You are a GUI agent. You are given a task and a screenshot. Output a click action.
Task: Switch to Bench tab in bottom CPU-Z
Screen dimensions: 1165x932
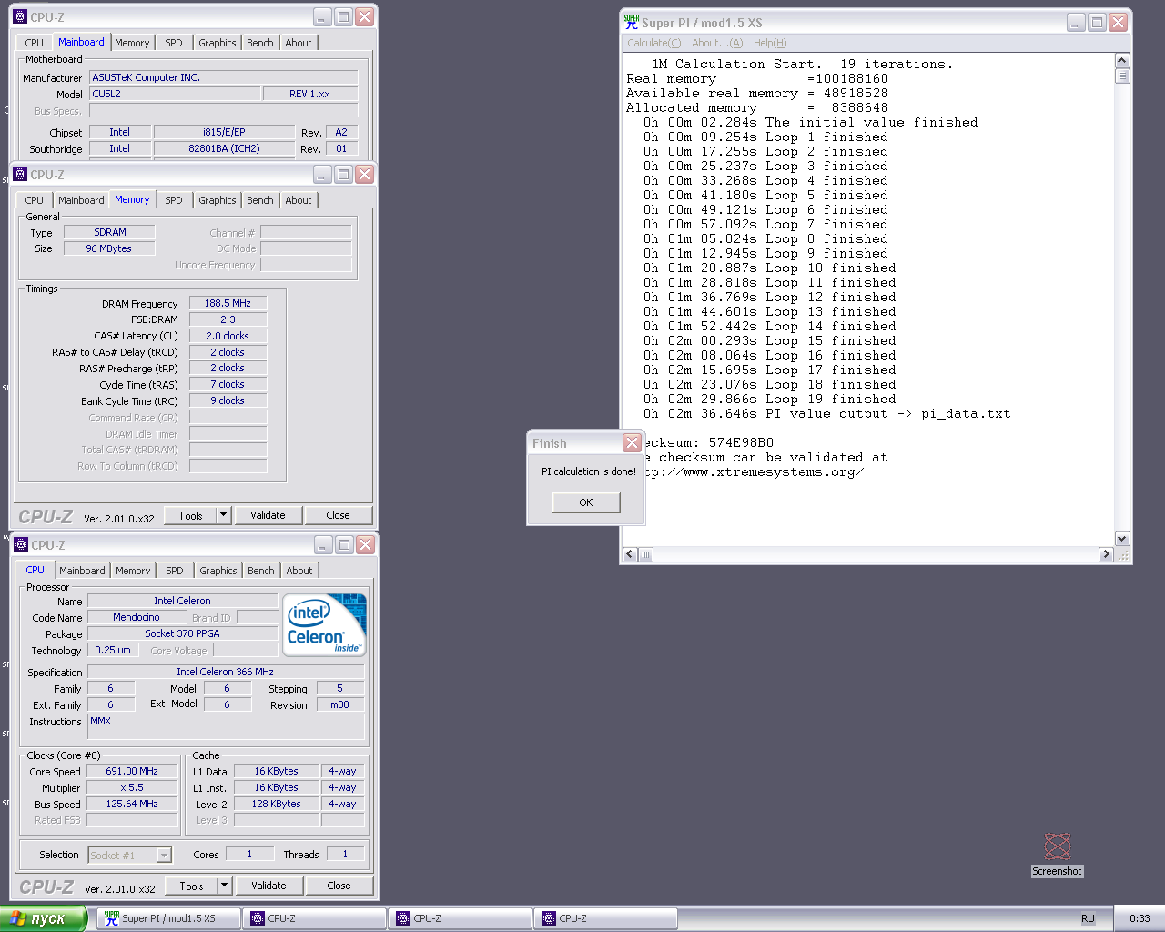click(261, 571)
